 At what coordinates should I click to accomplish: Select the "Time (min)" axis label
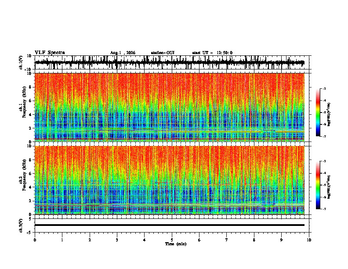point(176,244)
